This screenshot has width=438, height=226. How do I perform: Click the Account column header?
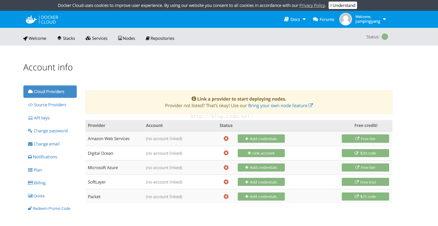tap(154, 125)
